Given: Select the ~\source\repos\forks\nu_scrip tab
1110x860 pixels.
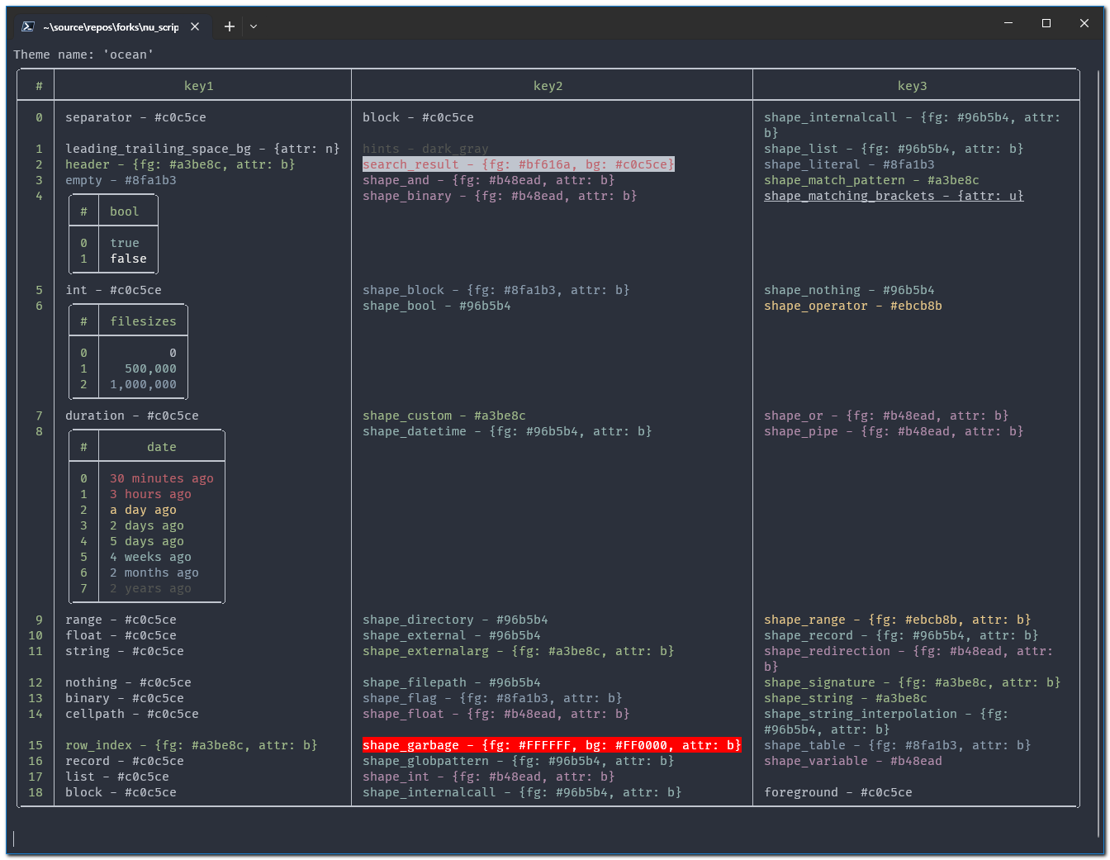Looking at the screenshot, I should coord(111,26).
